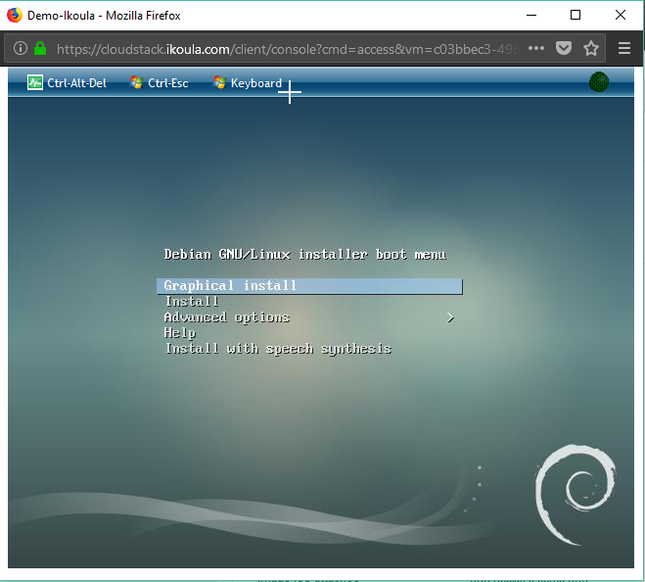This screenshot has height=582, width=645.
Task: Send Ctrl-Esc to the VM
Action: 160,82
